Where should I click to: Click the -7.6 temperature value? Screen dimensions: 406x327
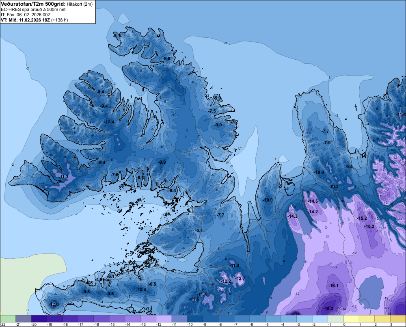(x=115, y=175)
